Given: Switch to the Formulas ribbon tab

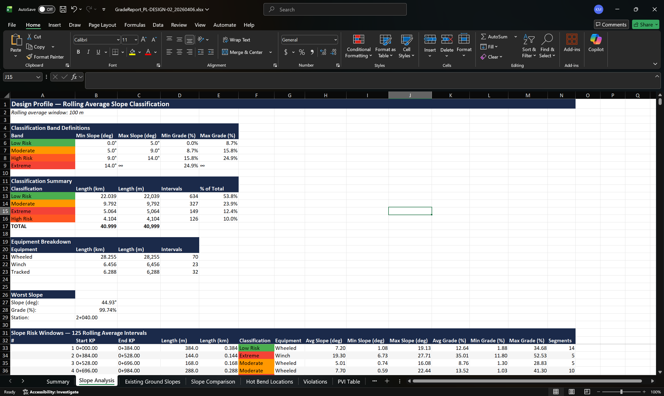Looking at the screenshot, I should tap(135, 25).
